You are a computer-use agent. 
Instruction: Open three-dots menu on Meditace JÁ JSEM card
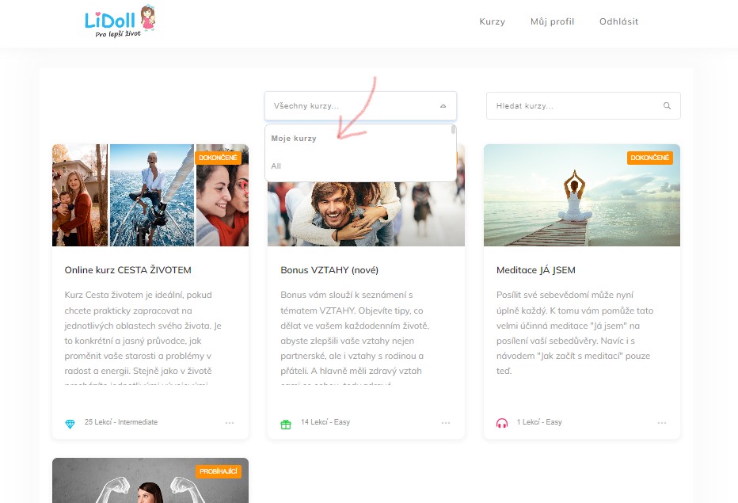pos(662,423)
